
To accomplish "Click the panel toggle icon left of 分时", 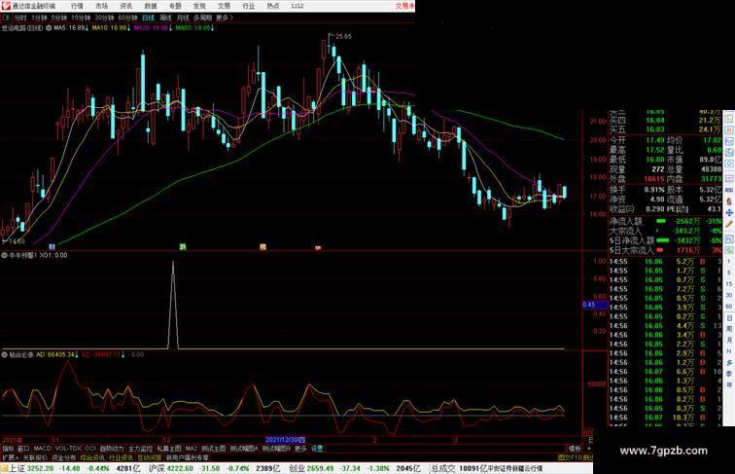I will (6, 18).
